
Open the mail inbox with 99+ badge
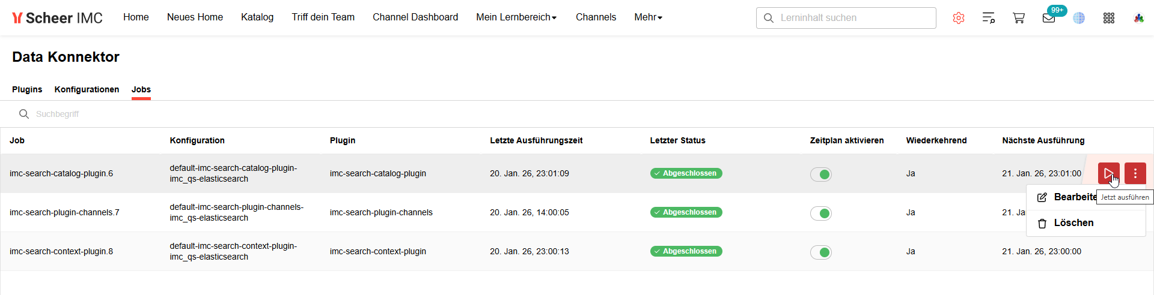(1049, 18)
